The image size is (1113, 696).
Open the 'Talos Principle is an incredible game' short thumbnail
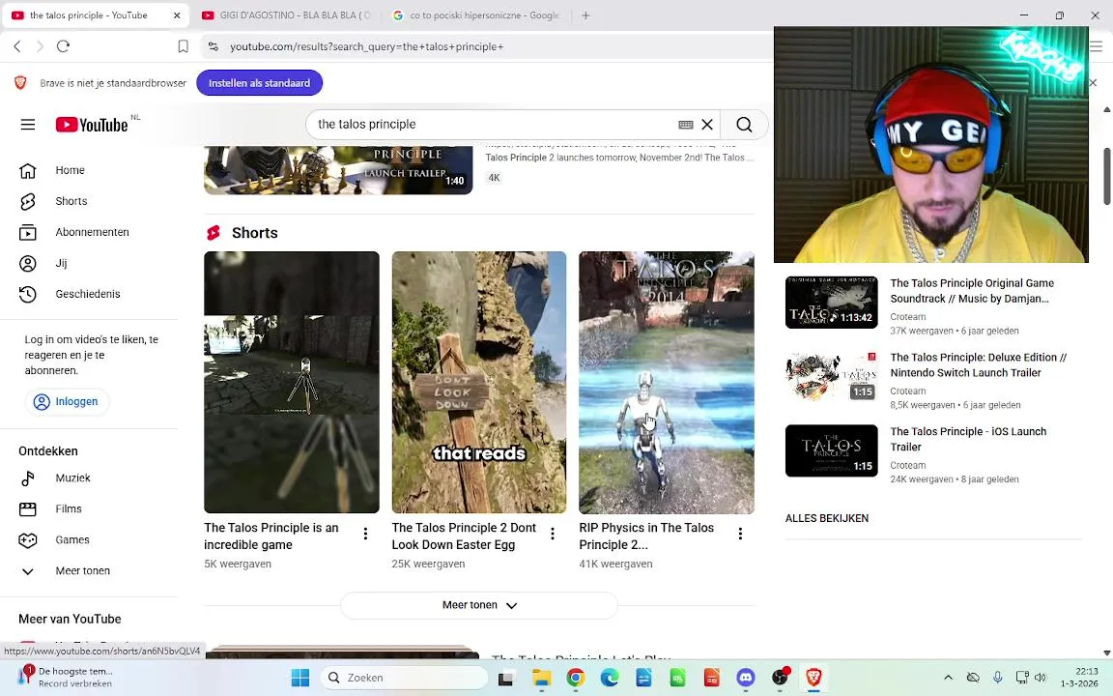[x=292, y=382]
